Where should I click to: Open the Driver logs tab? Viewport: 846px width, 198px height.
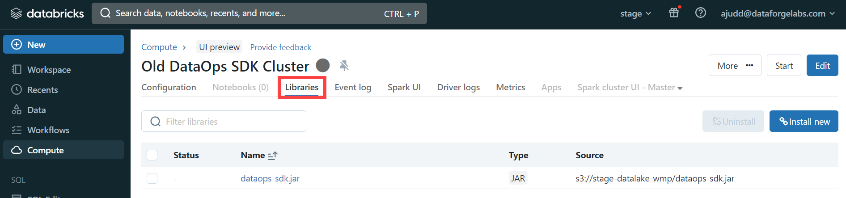458,88
